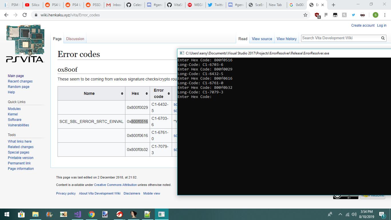The image size is (391, 220).
Task: Click the Twitter extension icon in toolbar
Action: click(354, 15)
